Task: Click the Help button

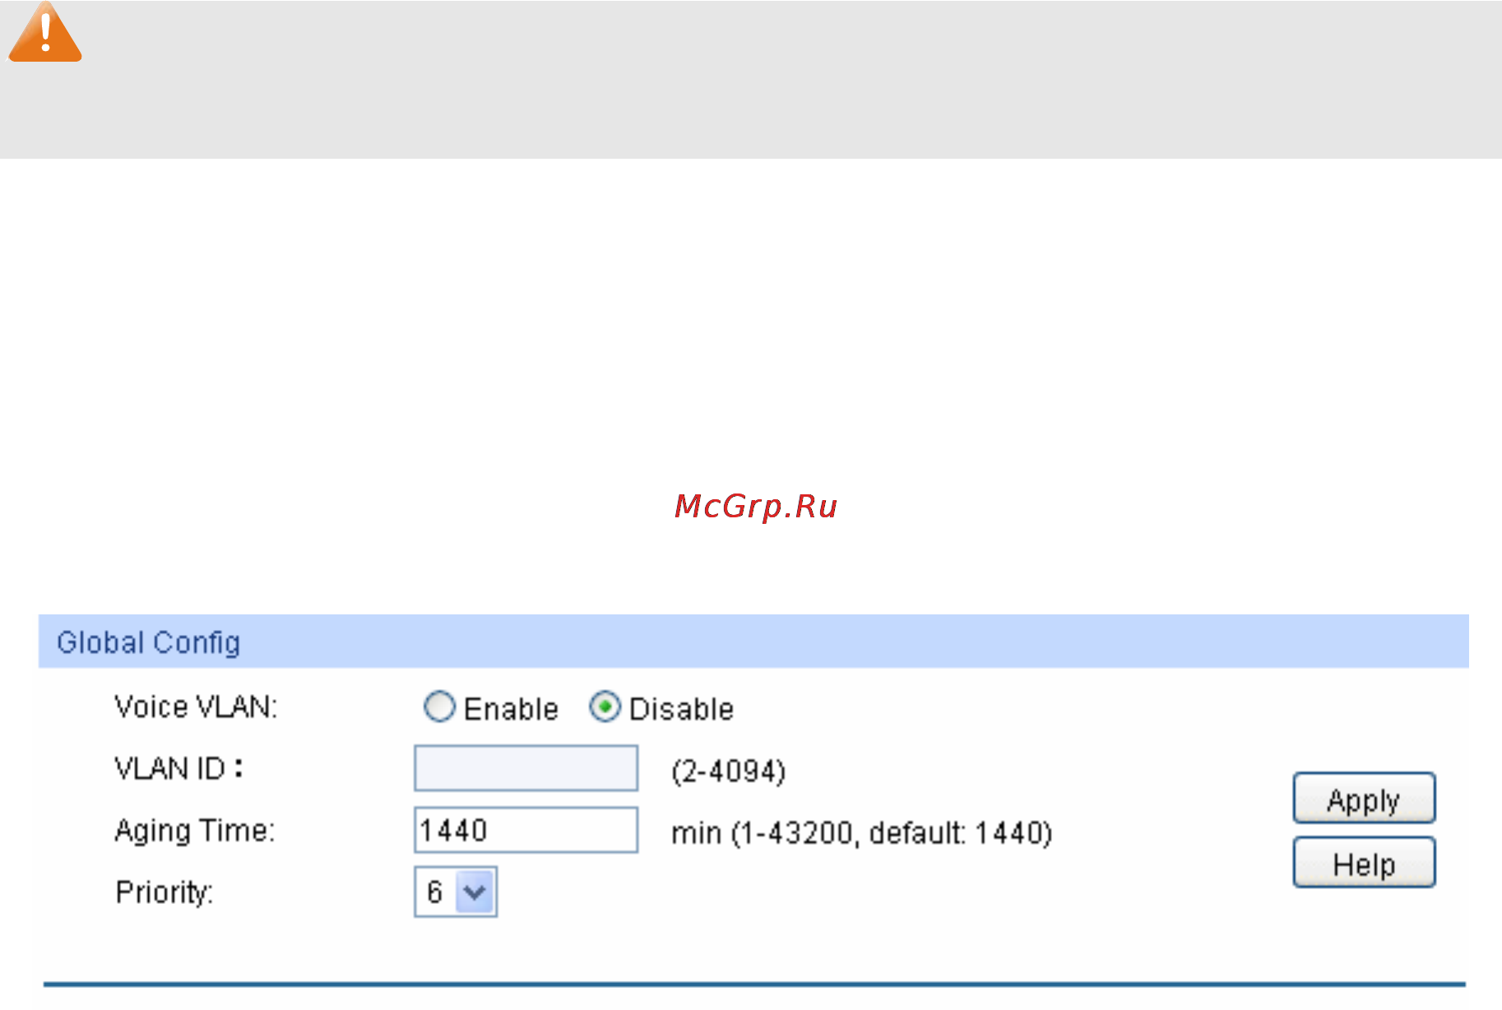Action: (x=1364, y=863)
